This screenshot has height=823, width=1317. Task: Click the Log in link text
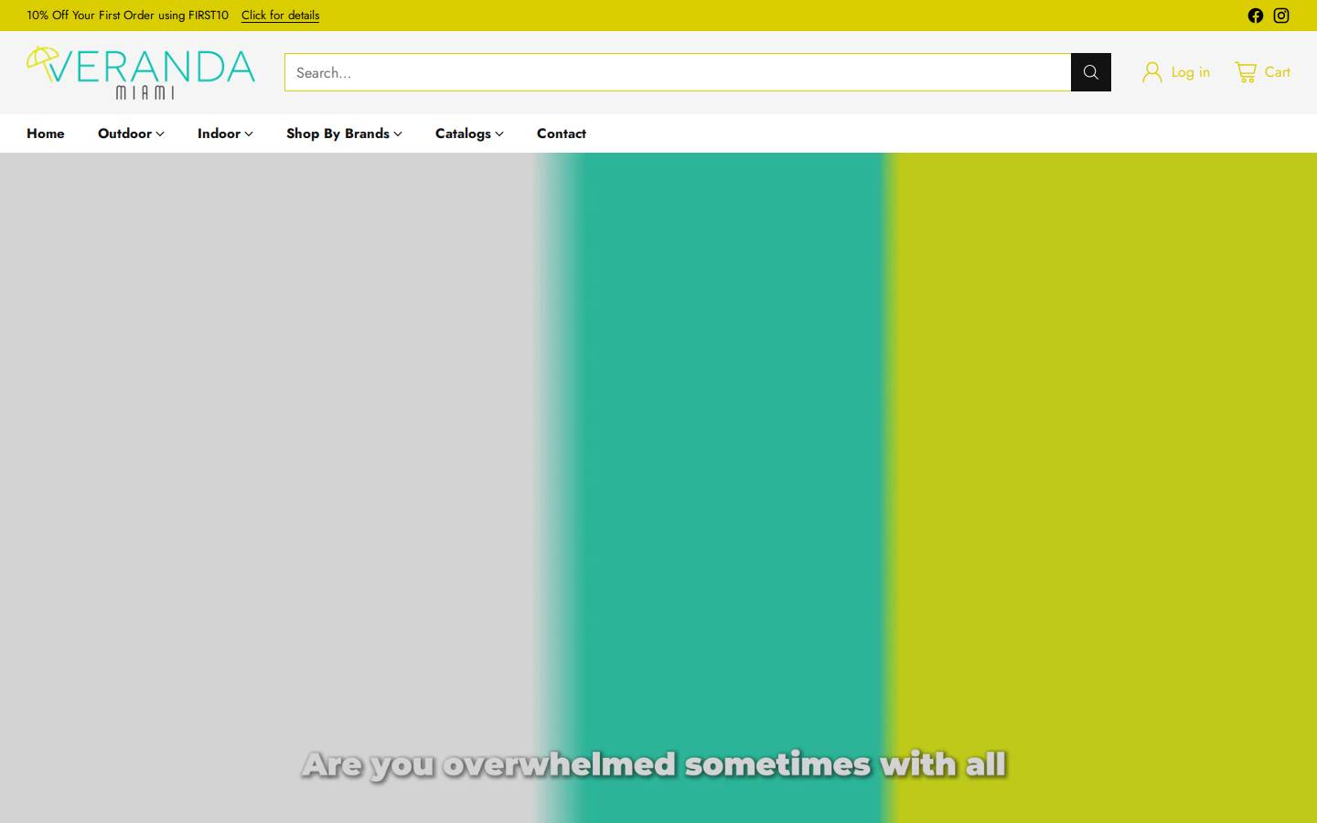point(1191,72)
